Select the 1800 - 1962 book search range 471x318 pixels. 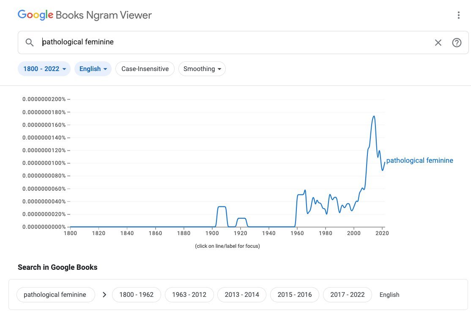click(136, 295)
